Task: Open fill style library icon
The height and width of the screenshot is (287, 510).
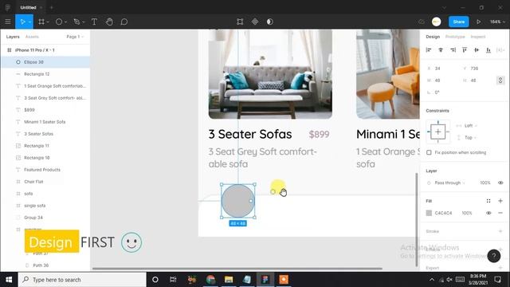Action: pos(488,201)
